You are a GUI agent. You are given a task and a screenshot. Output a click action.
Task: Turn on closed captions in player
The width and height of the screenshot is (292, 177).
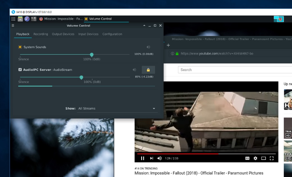tap(247, 158)
